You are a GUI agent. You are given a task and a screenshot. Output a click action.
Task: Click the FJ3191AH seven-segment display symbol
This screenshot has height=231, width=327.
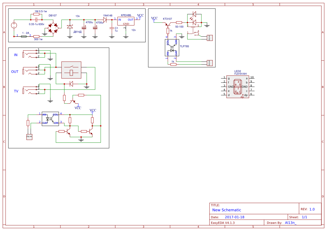[238, 87]
